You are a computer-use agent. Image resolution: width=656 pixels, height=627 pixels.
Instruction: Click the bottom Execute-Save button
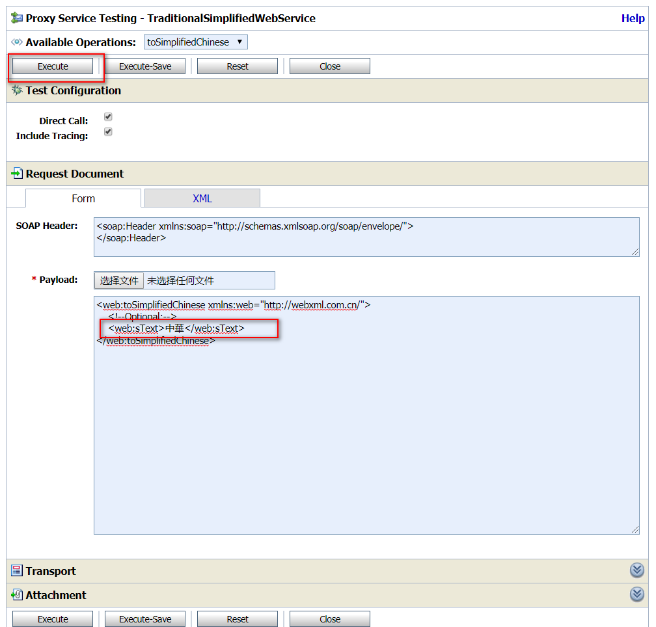(145, 619)
